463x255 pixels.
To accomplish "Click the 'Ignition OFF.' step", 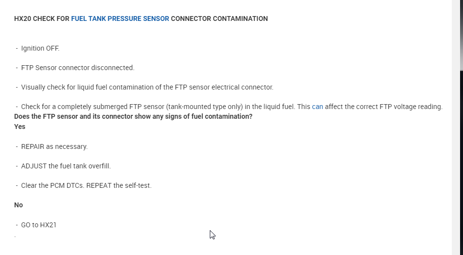I will pyautogui.click(x=40, y=48).
